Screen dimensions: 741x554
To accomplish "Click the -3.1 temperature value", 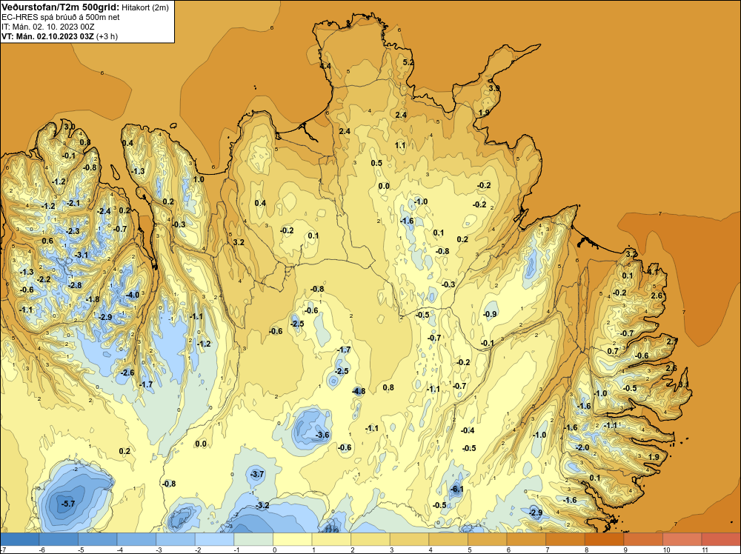I will point(82,255).
